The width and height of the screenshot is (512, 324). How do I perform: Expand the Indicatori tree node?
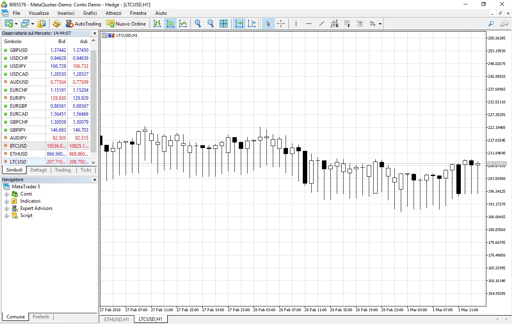[7, 201]
